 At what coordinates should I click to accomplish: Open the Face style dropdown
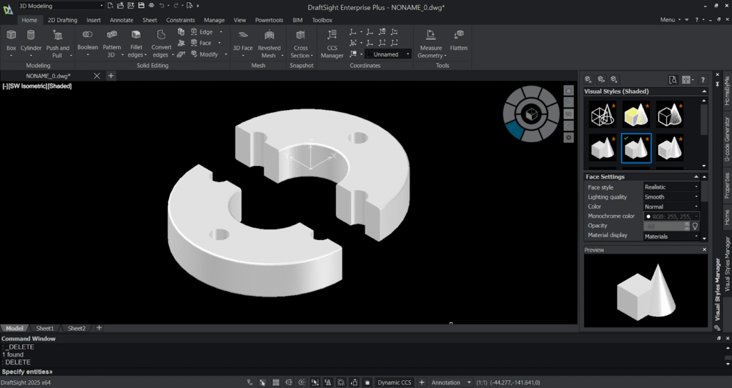click(x=671, y=187)
